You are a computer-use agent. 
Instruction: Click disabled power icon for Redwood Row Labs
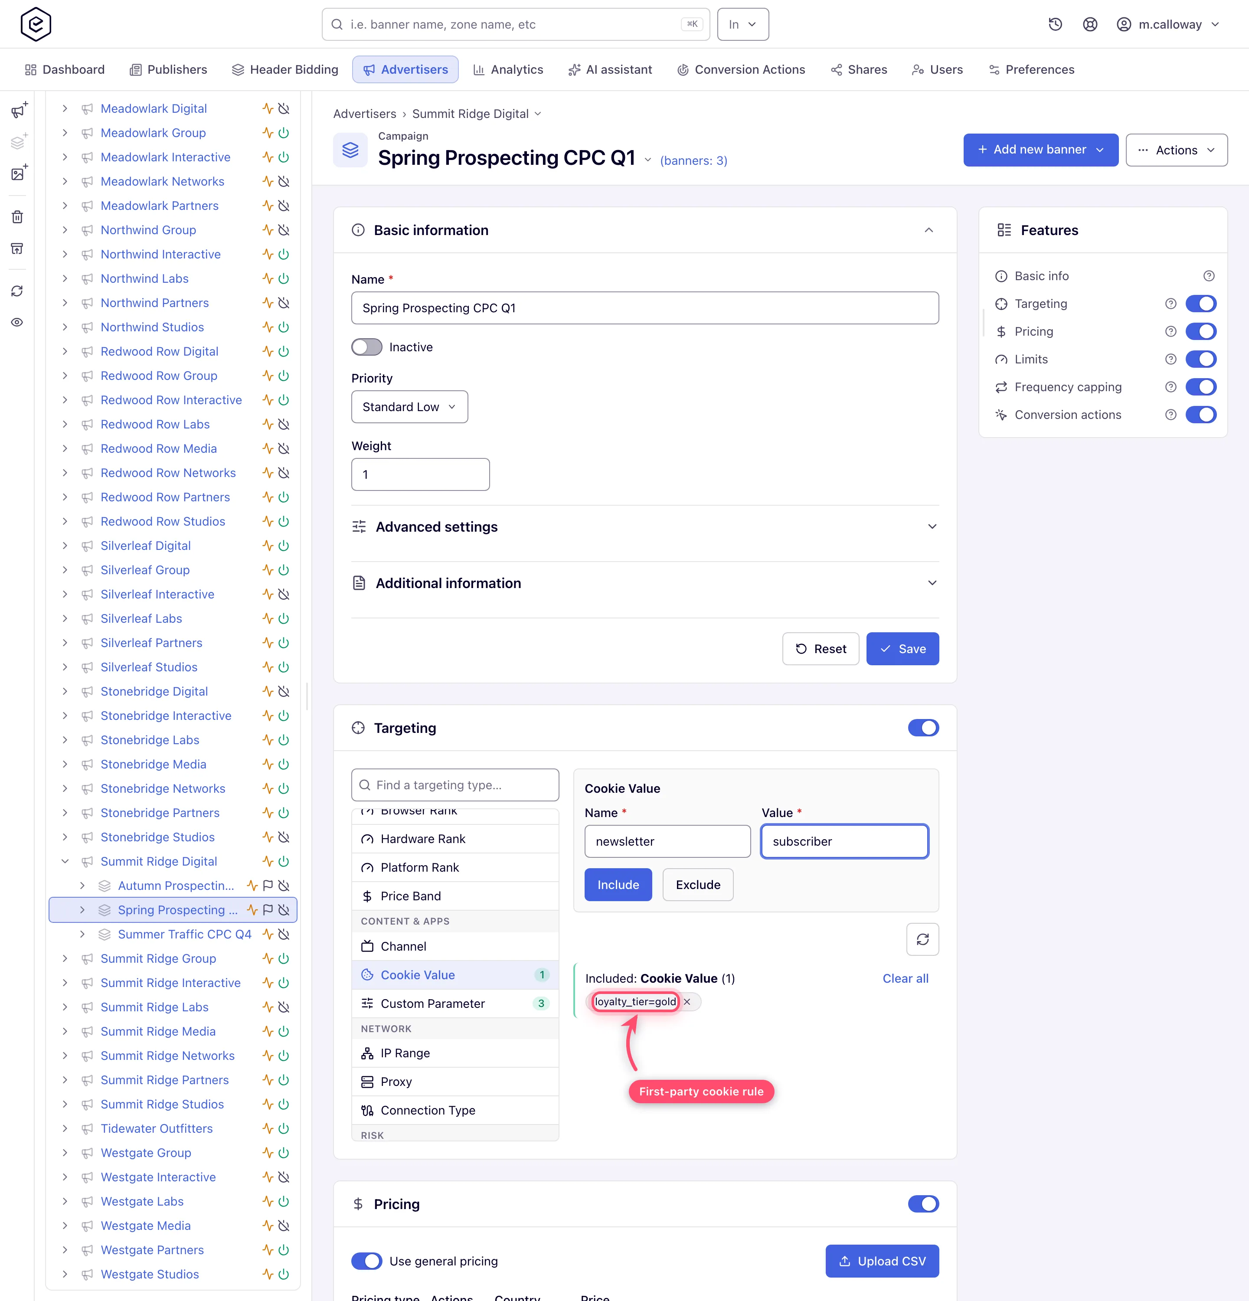(x=283, y=424)
